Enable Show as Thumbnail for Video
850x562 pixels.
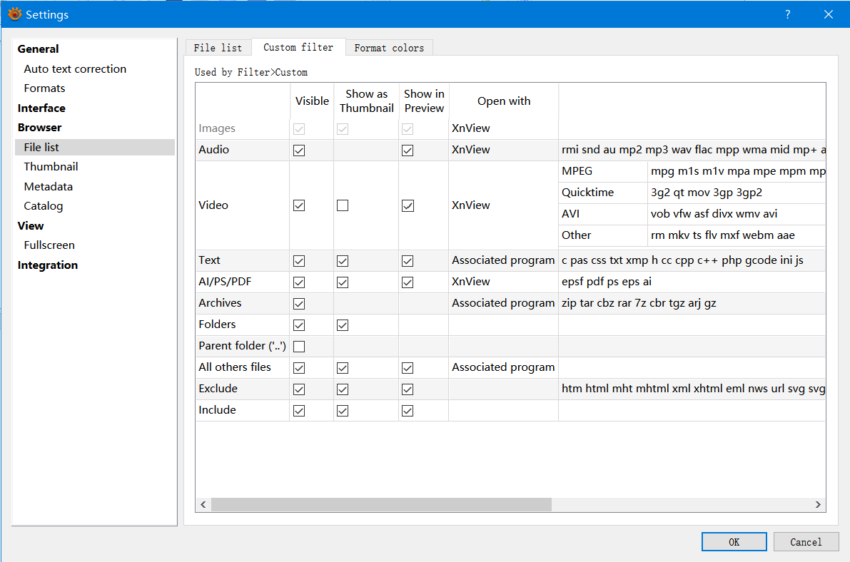pyautogui.click(x=343, y=205)
